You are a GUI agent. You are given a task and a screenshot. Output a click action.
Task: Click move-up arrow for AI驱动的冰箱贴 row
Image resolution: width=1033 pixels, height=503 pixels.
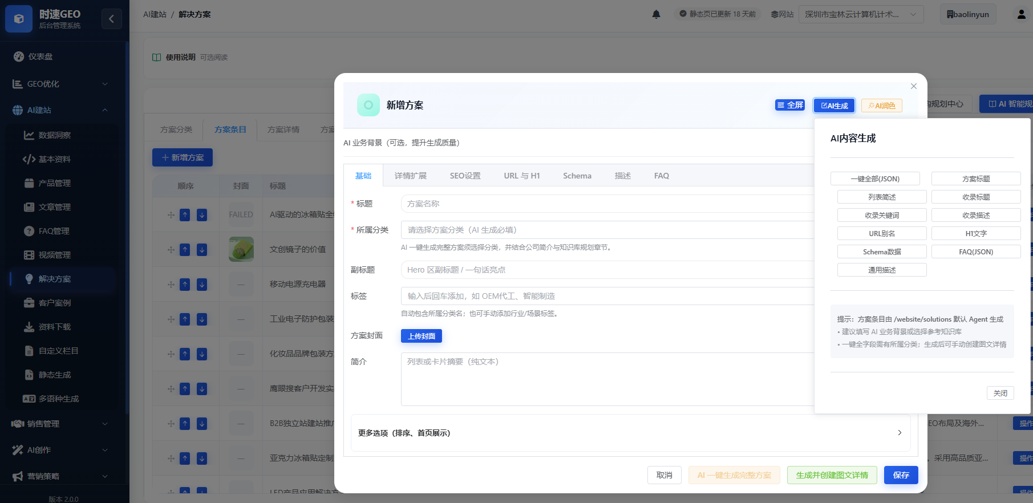pyautogui.click(x=185, y=215)
